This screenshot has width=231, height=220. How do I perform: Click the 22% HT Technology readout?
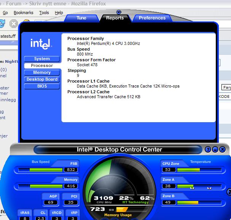pyautogui.click(x=126, y=198)
